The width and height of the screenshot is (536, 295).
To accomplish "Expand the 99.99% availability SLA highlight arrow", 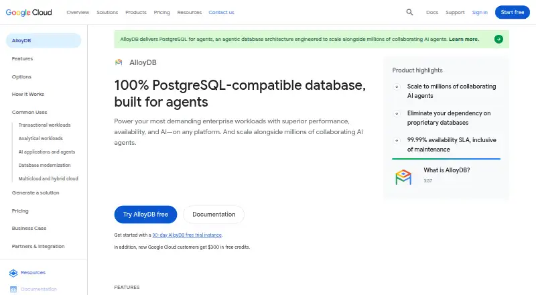I will coord(397,140).
